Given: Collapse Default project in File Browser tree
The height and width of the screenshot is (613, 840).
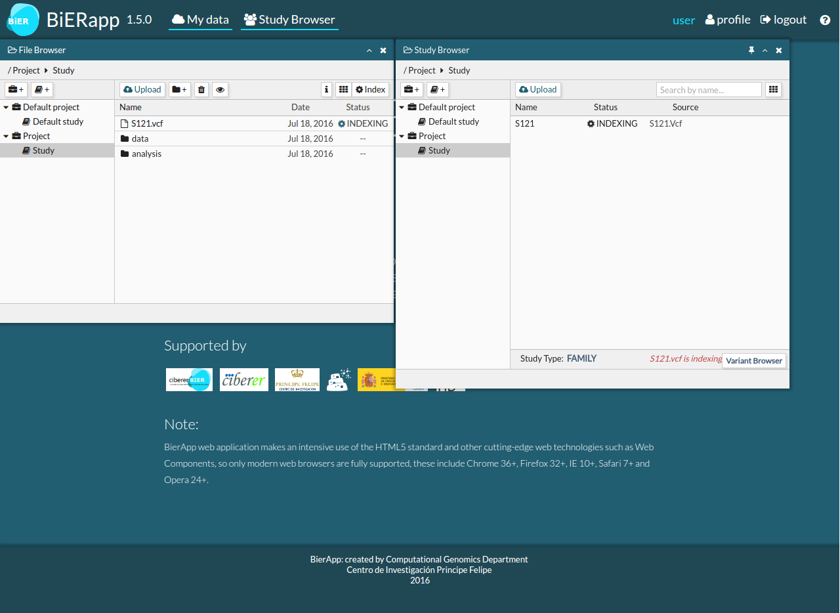Looking at the screenshot, I should tap(6, 107).
